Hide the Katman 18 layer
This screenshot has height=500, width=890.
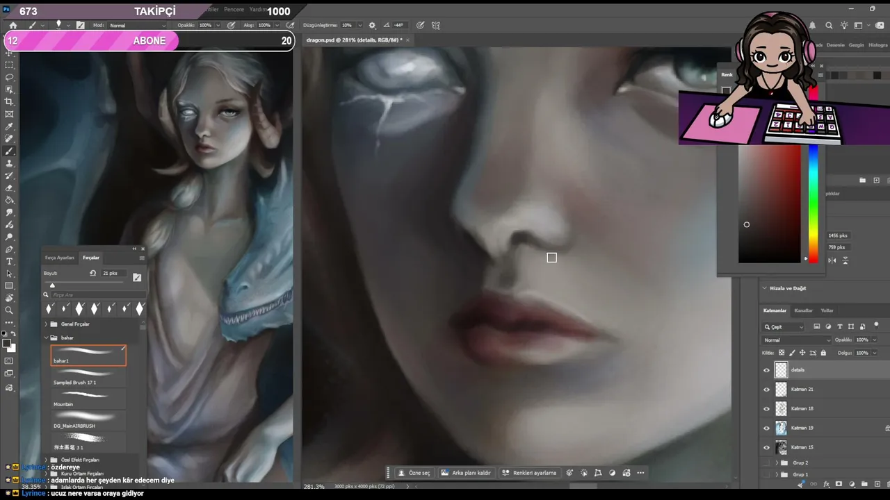(767, 409)
